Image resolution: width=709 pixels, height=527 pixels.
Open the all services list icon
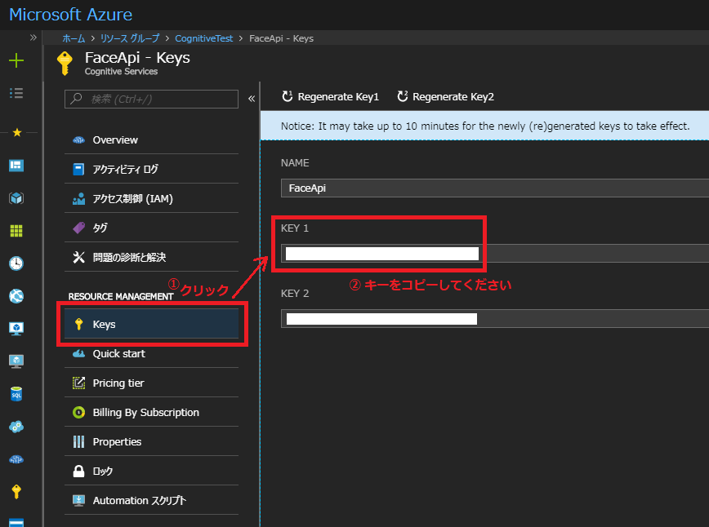(16, 93)
